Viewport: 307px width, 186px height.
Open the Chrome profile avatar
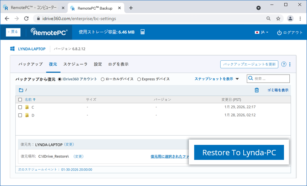click(x=290, y=18)
